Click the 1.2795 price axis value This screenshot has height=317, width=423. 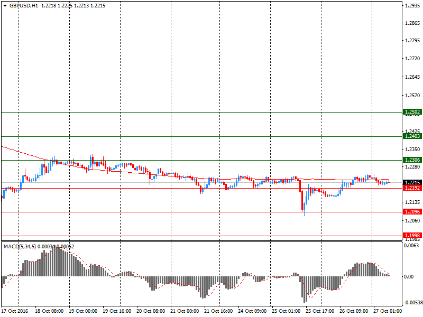click(x=412, y=41)
